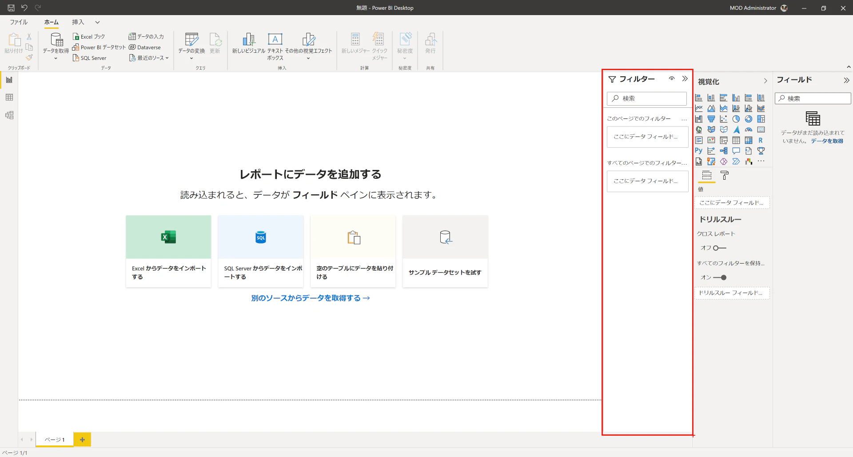
Task: Toggle the クロス レポート switch
Action: pyautogui.click(x=720, y=248)
